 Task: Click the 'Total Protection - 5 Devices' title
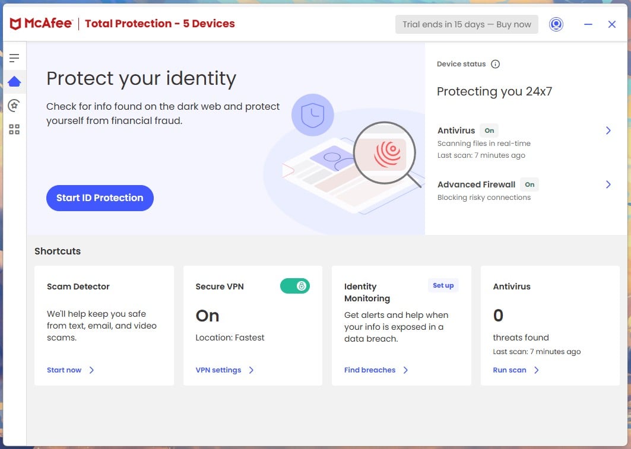point(160,24)
